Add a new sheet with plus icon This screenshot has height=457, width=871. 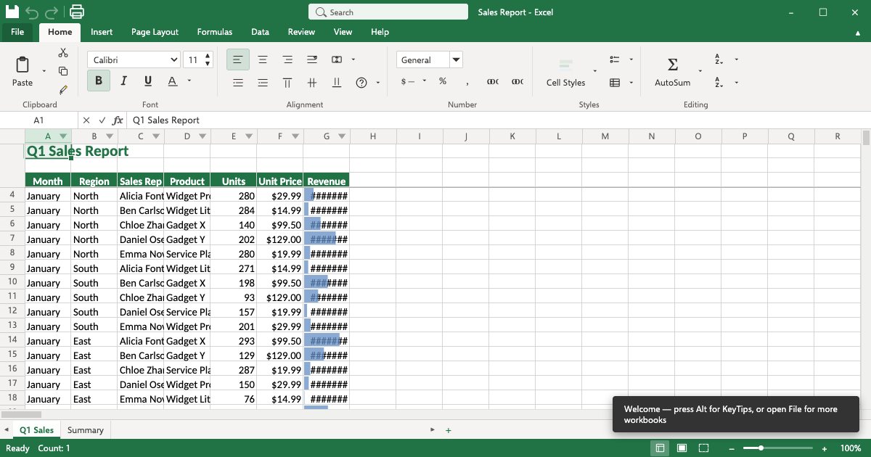pyautogui.click(x=449, y=430)
